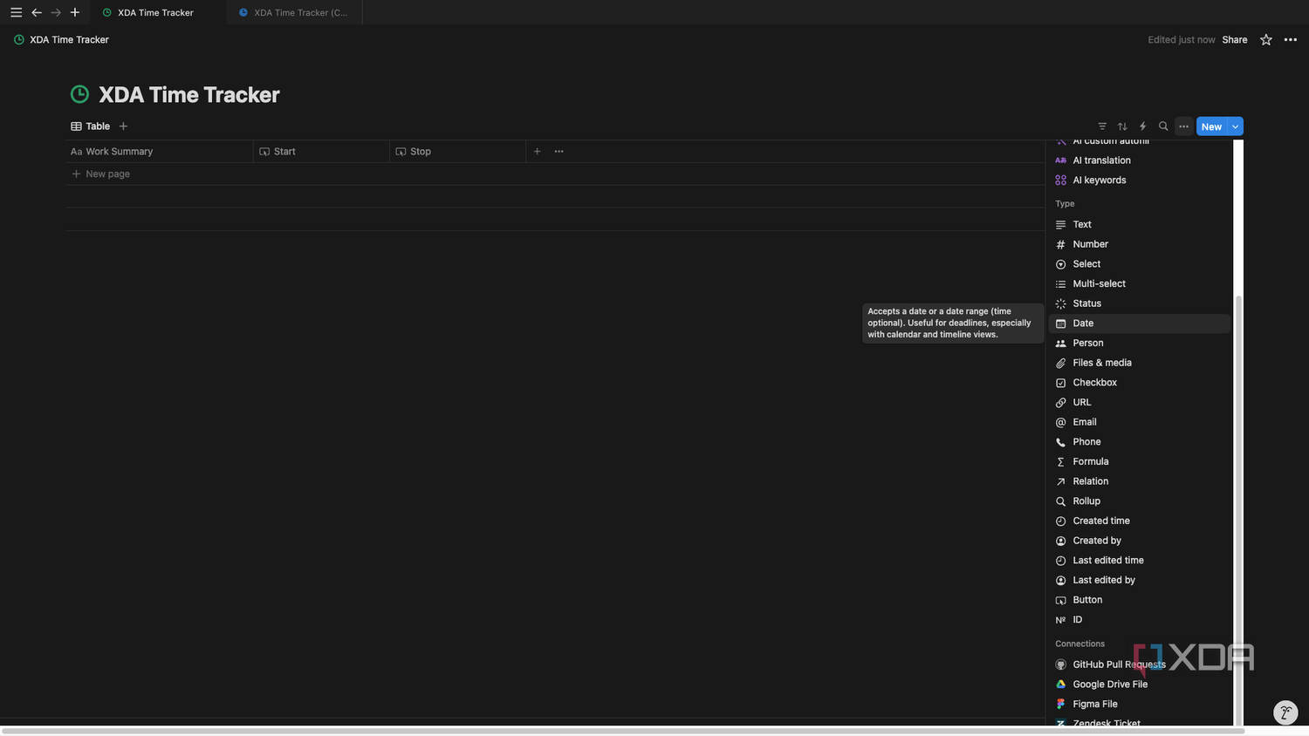The width and height of the screenshot is (1309, 736).
Task: Choose the Multi-select property type
Action: tap(1139, 283)
